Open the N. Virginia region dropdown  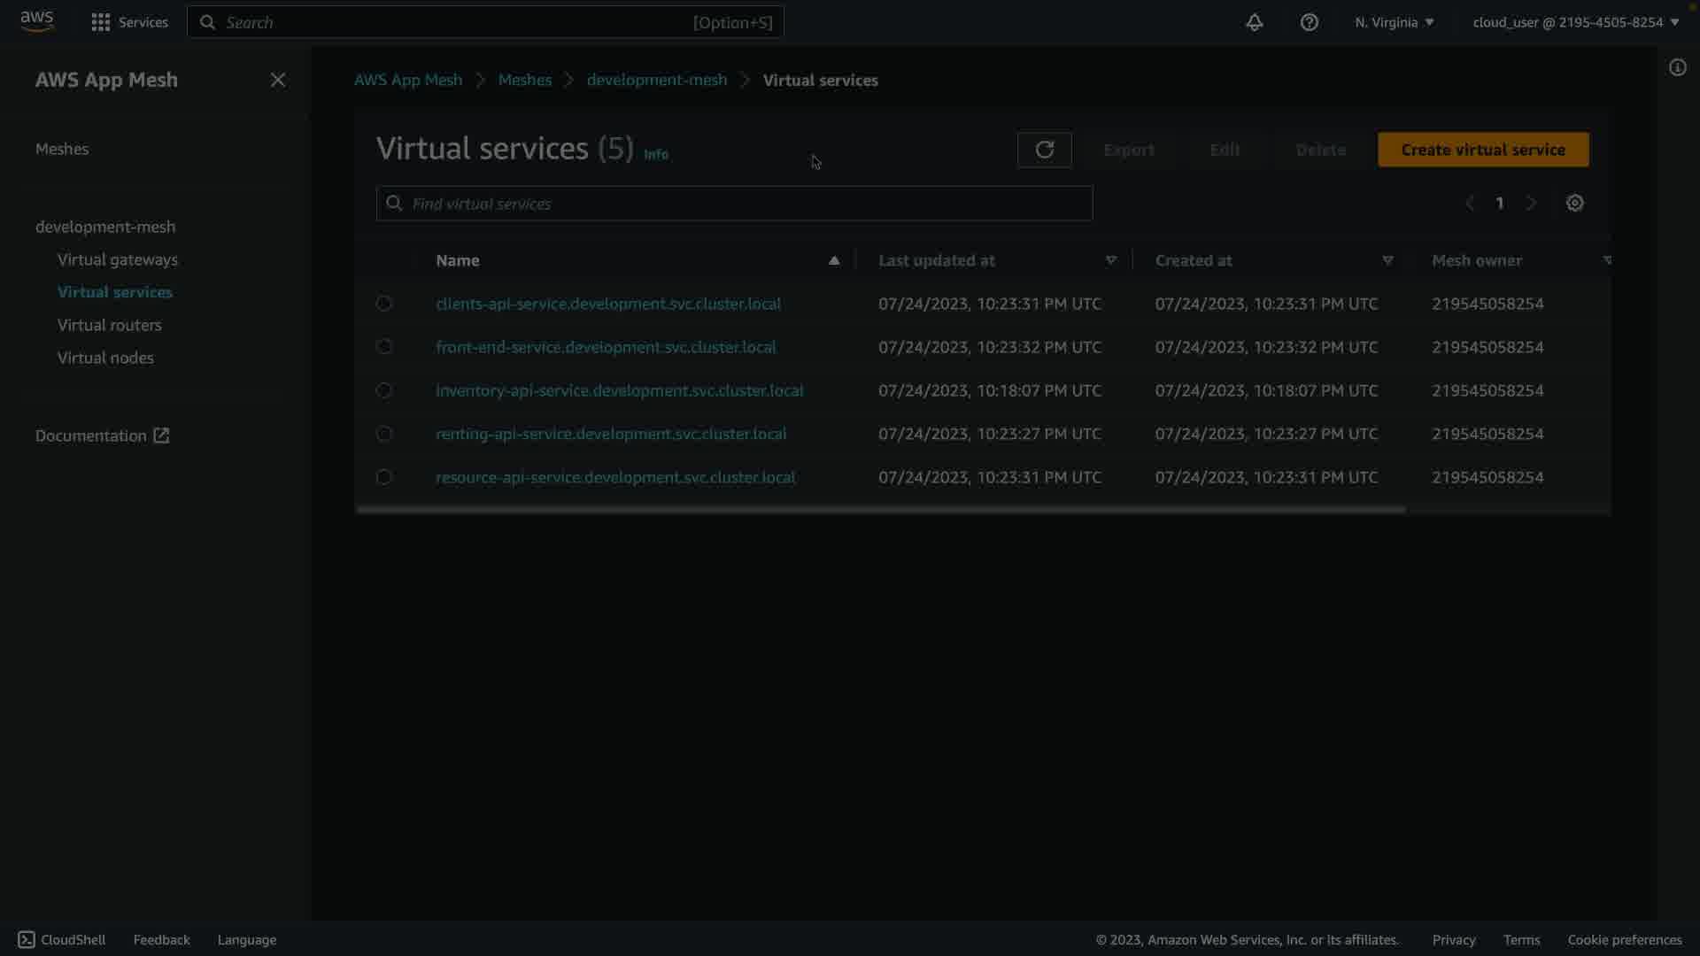(x=1394, y=23)
